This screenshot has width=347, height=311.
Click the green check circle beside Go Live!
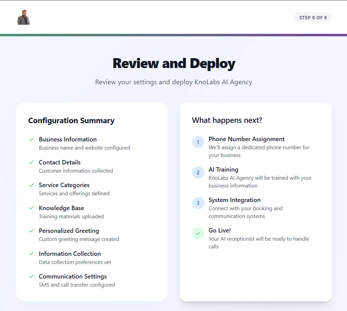(x=198, y=234)
